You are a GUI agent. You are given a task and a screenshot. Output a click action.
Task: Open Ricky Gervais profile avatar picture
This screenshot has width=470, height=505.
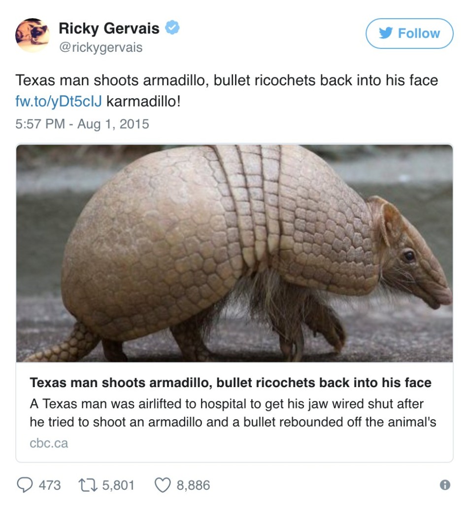(32, 35)
